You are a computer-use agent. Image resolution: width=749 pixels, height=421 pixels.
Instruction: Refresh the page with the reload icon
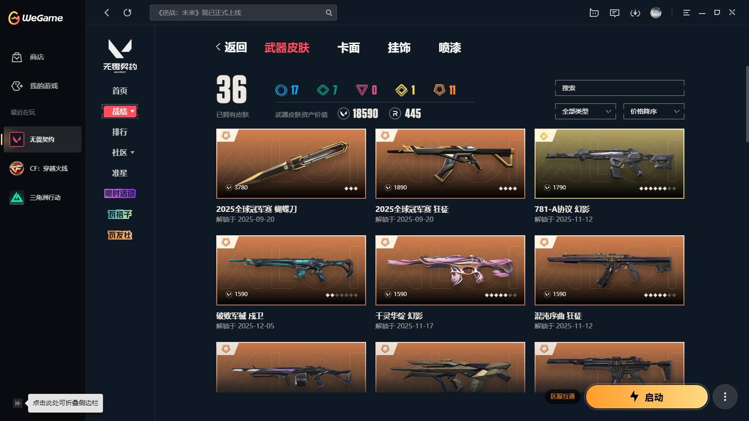(127, 13)
